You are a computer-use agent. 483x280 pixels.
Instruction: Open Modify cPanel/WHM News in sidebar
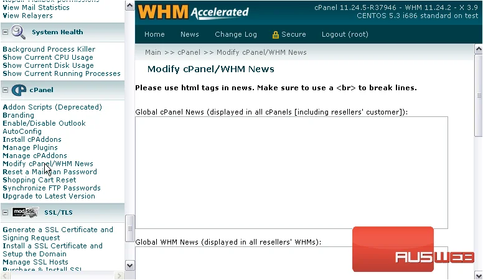coord(48,164)
